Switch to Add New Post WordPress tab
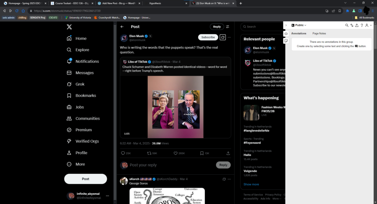The height and width of the screenshot is (204, 377). click(119, 3)
